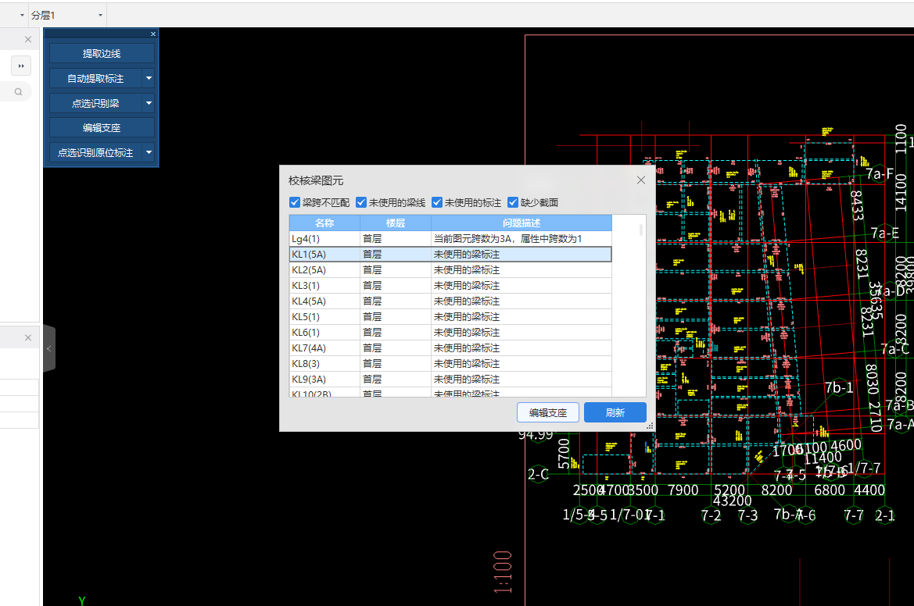The image size is (914, 606).
Task: Click the 点选识别梁 button
Action: click(x=95, y=103)
